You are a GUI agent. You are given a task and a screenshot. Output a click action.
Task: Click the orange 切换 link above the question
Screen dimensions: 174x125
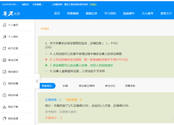point(45,29)
